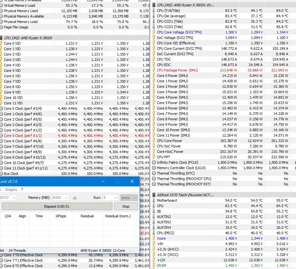296x269 pixels.
Task: Select 'CPU Core VID (Effective)' row label
Action: tap(176, 43)
